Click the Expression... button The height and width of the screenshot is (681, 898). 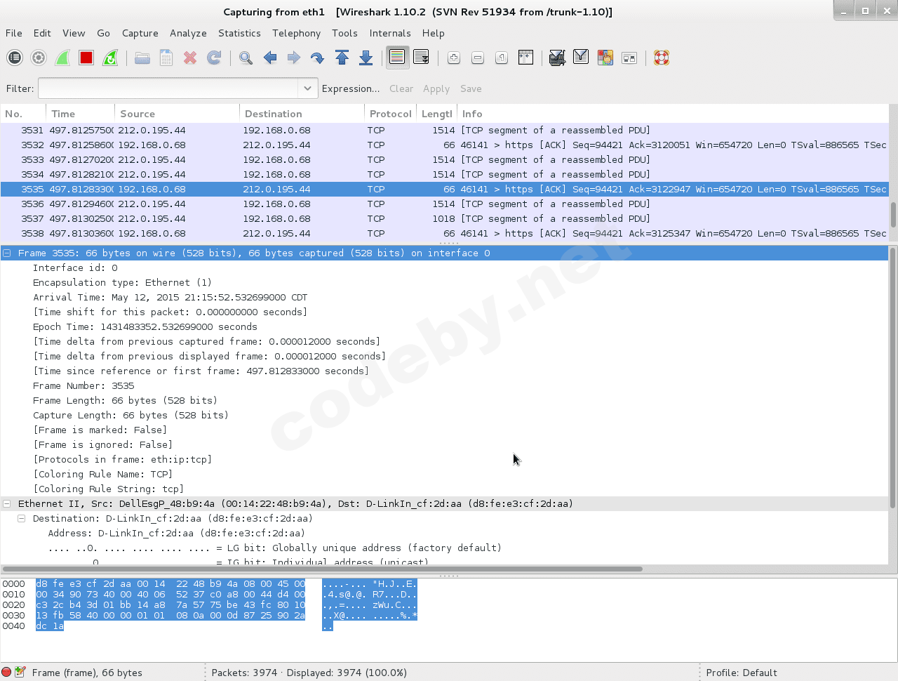pos(350,88)
